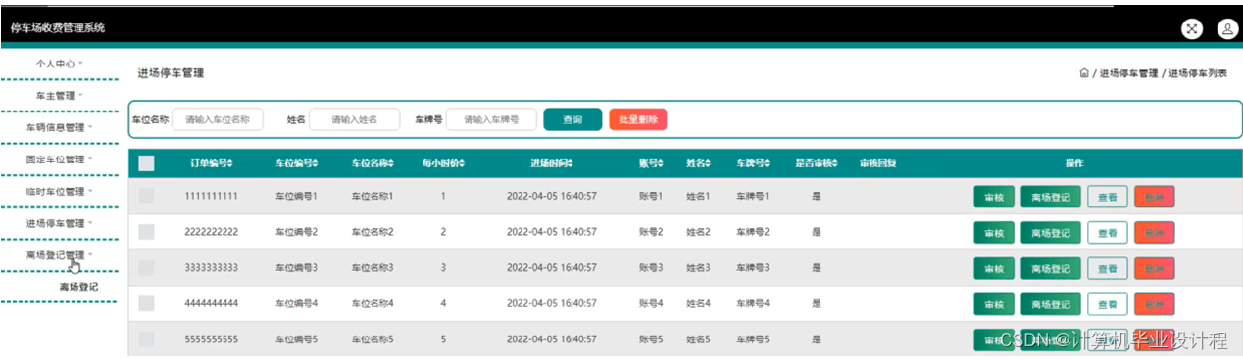
Task: Sort by 车牌号 column header
Action: 753,163
